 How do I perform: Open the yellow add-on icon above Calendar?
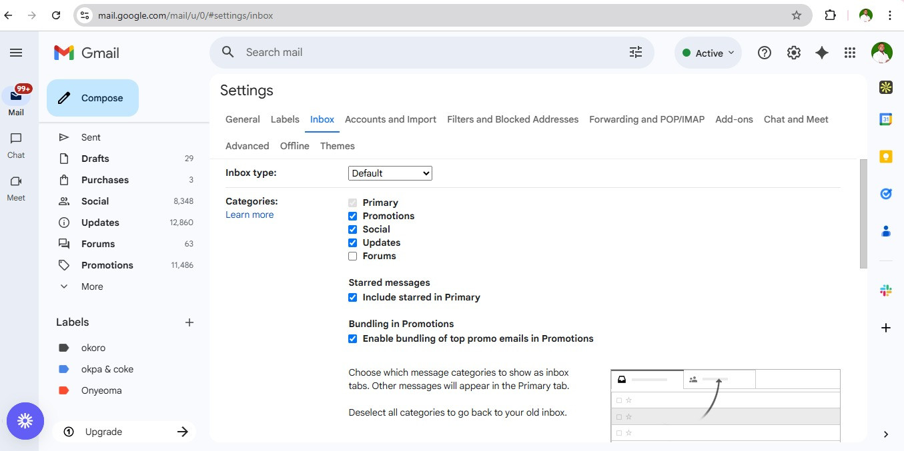[x=886, y=87]
